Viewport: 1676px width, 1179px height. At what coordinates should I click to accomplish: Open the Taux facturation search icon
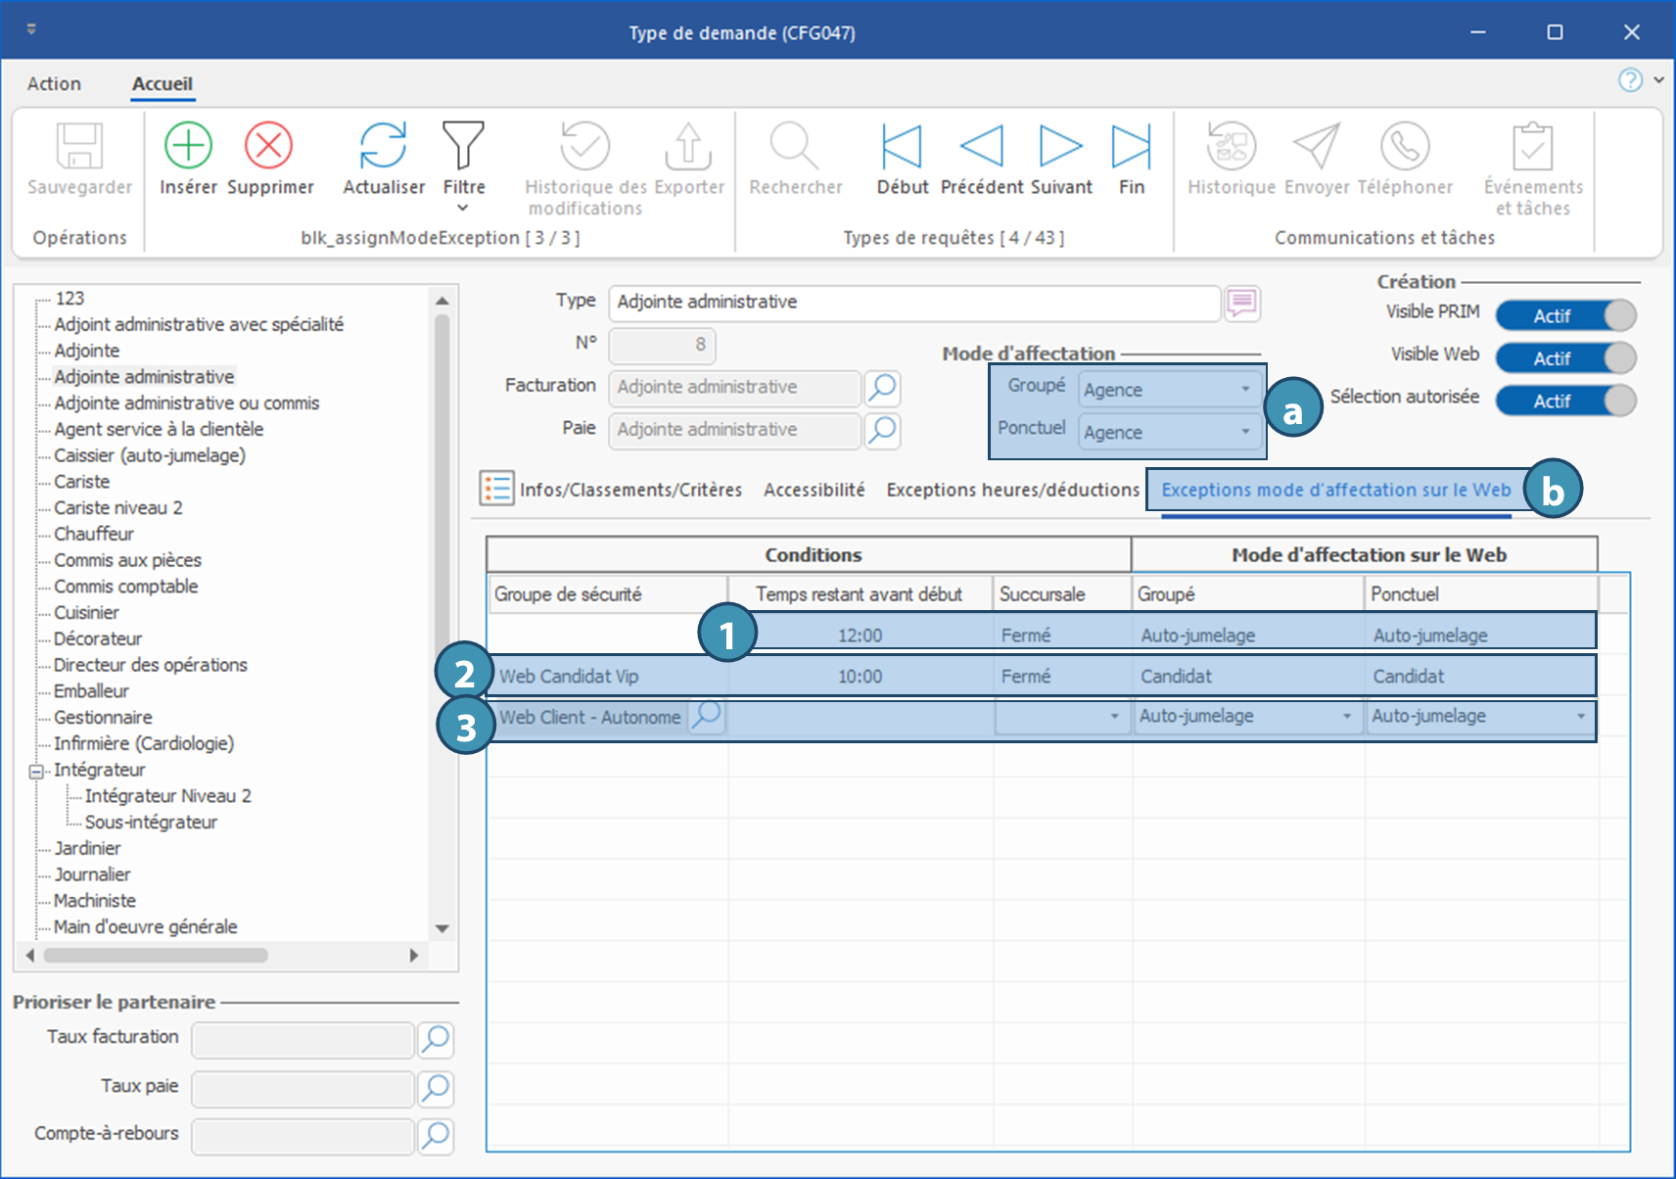point(436,1039)
